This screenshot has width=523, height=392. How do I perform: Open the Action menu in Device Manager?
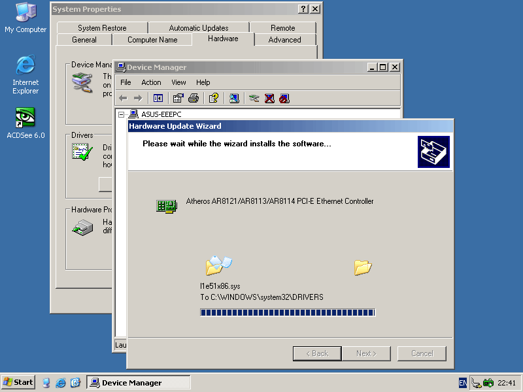coord(151,82)
